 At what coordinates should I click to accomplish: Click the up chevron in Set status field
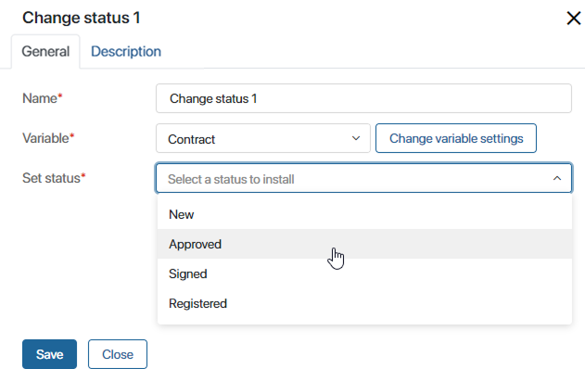557,178
